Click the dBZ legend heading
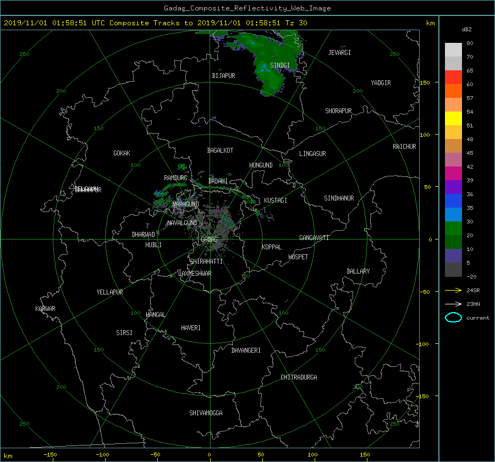Screen dimensions: 495x462 tap(466, 29)
